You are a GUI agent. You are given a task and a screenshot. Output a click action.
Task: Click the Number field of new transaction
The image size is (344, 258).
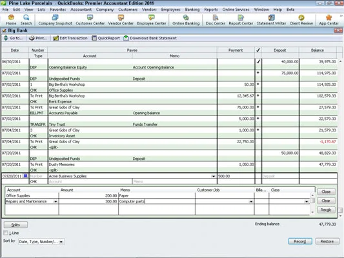coord(38,176)
